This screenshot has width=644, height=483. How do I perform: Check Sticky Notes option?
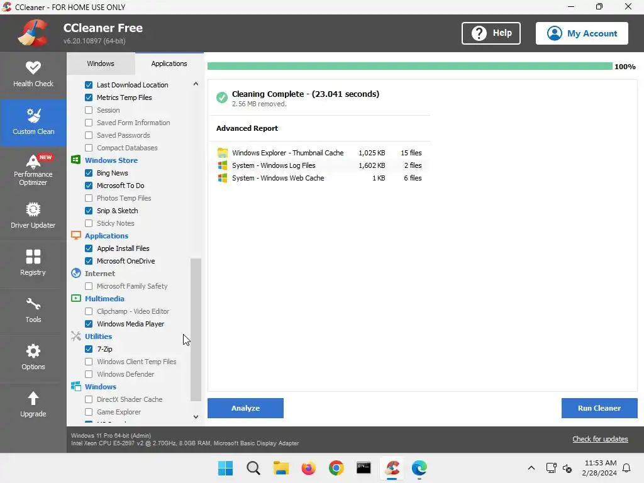point(89,223)
